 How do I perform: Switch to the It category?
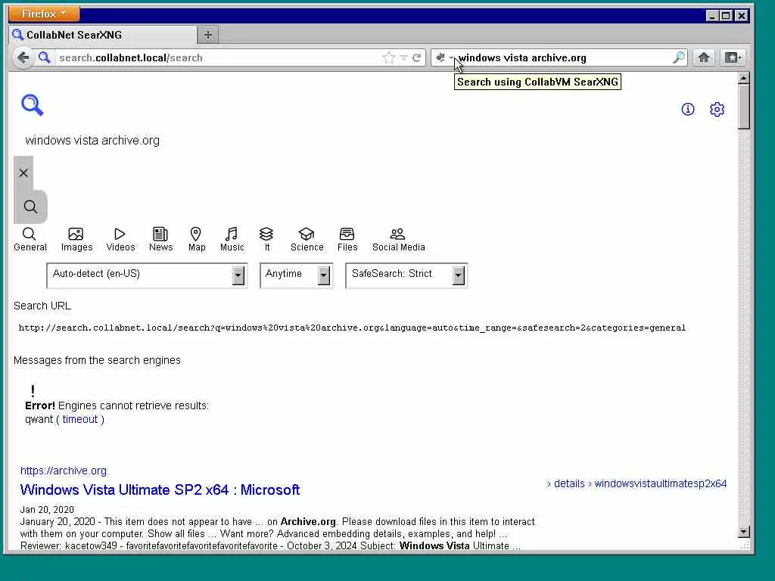pos(266,240)
